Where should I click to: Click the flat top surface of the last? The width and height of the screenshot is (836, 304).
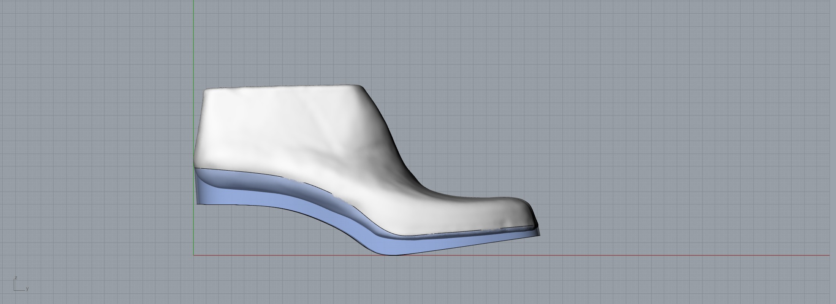(281, 88)
